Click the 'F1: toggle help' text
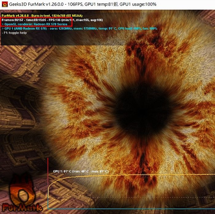This screenshot has width=215, height=214. point(14,33)
